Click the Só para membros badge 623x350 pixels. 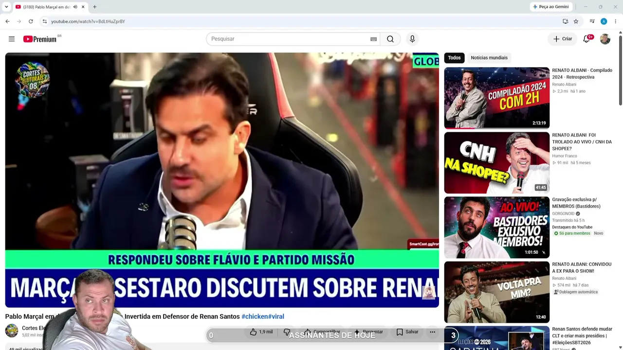click(572, 233)
